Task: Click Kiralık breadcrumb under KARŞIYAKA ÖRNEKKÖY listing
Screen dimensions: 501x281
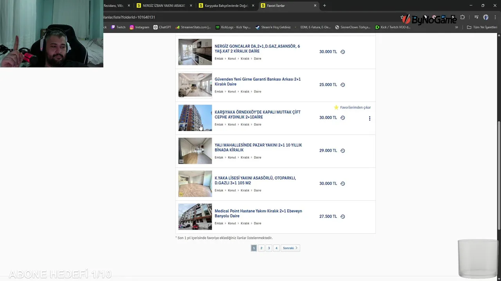Action: tap(245, 124)
